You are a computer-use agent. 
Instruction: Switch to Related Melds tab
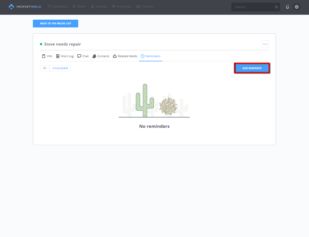tap(125, 56)
